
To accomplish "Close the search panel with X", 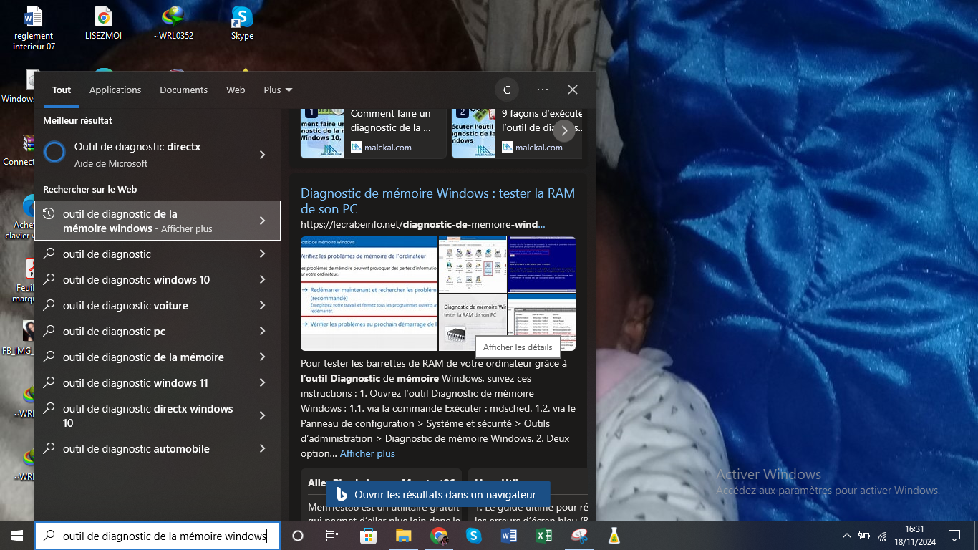I will click(x=573, y=90).
